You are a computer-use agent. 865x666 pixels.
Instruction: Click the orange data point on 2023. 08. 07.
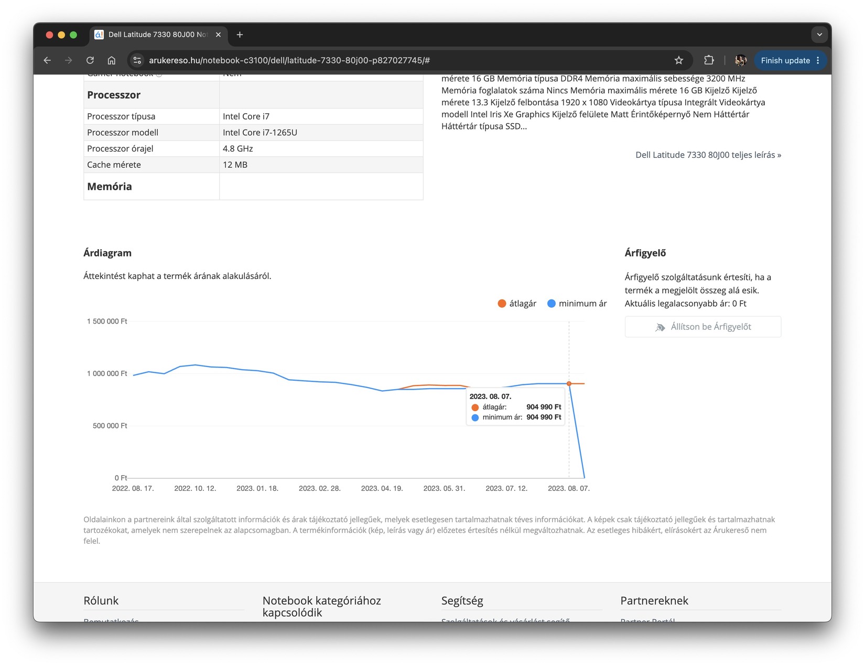click(x=569, y=384)
